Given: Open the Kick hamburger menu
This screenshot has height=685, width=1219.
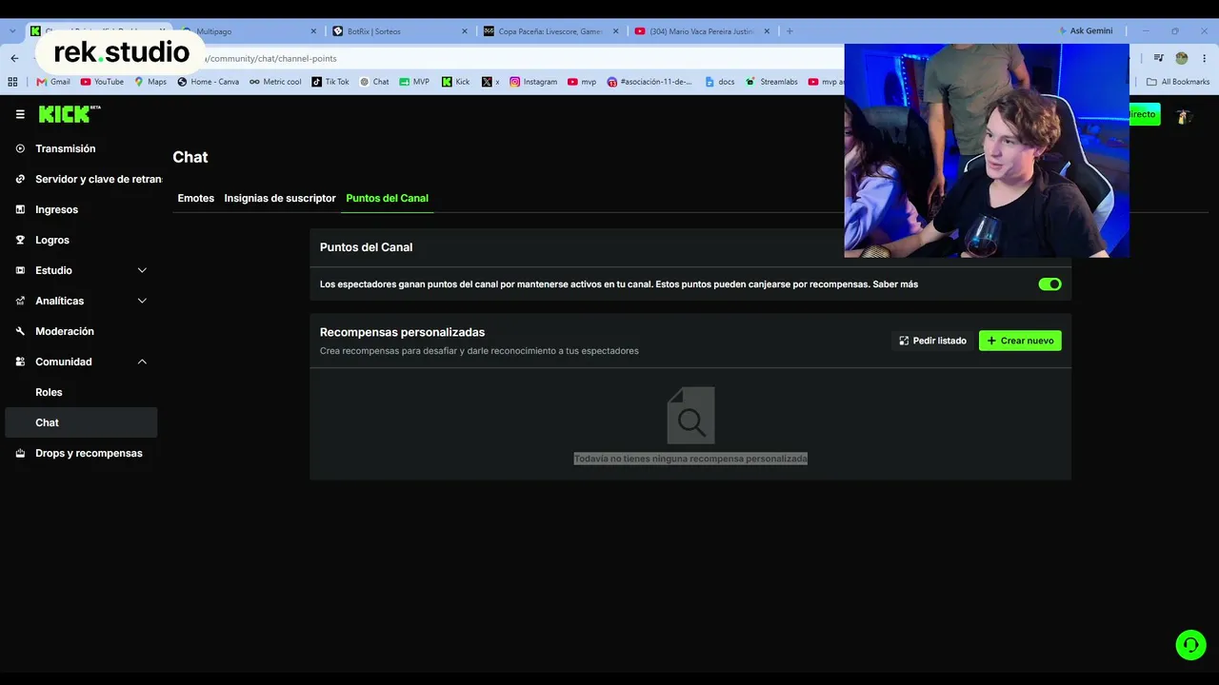Looking at the screenshot, I should click(x=20, y=114).
